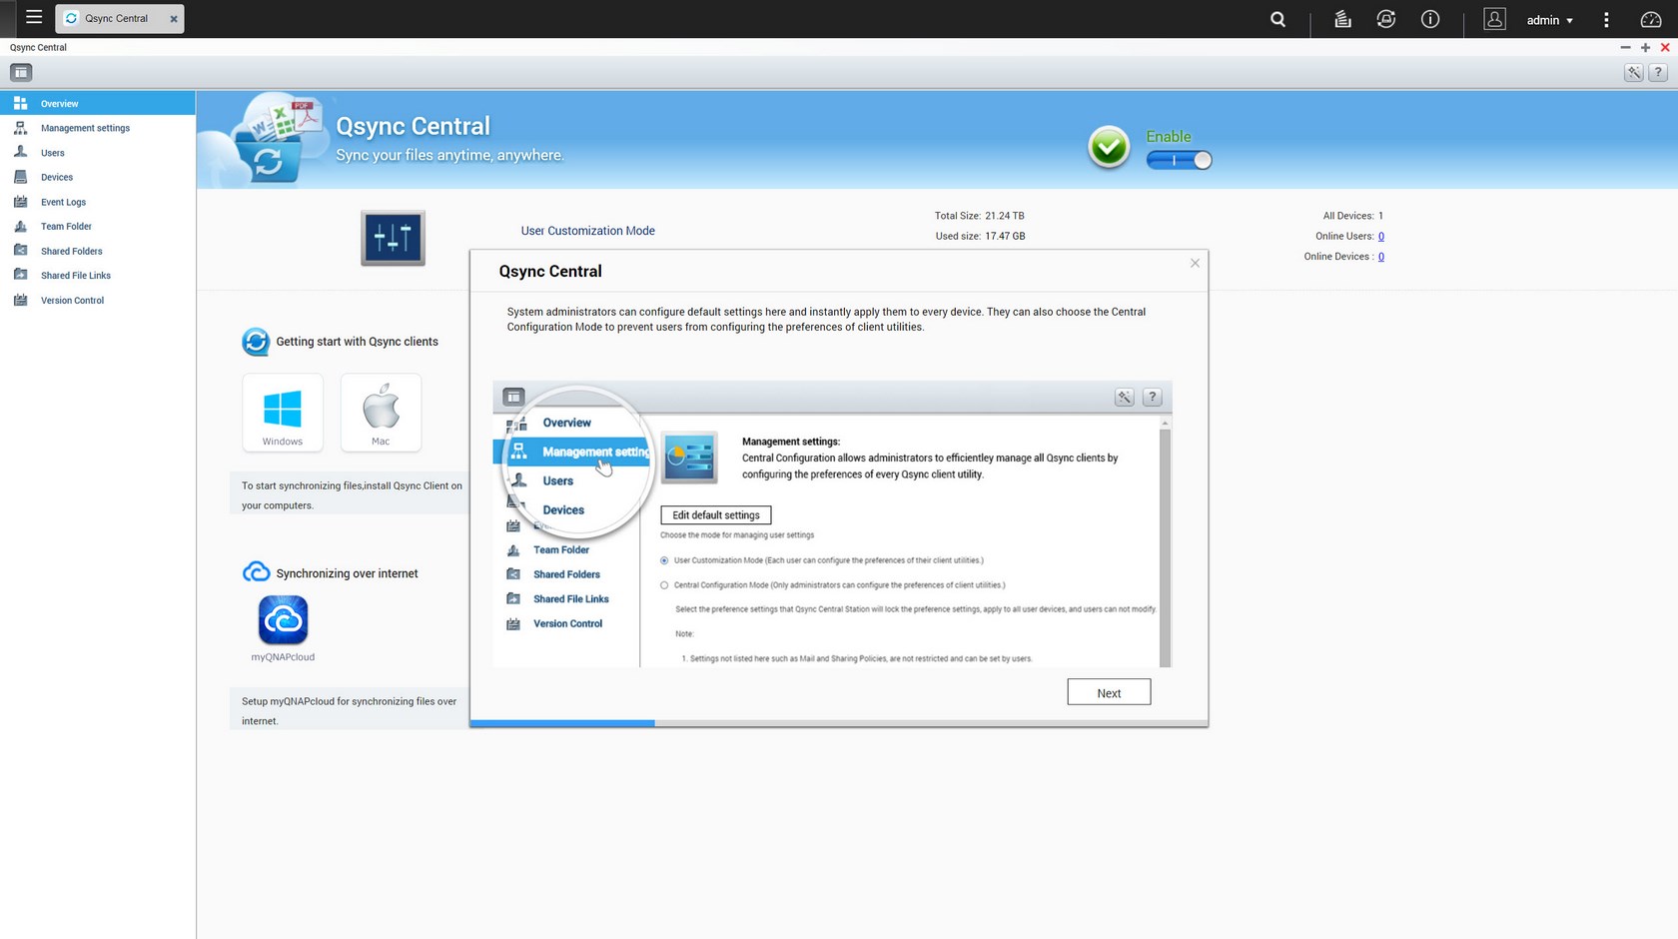Screen dimensions: 1678x939
Task: Click the Synchronizing over internet cloud icon
Action: point(256,572)
